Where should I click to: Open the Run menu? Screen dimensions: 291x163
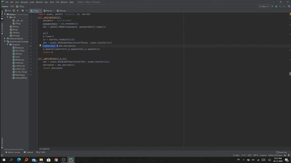pos(46,2)
